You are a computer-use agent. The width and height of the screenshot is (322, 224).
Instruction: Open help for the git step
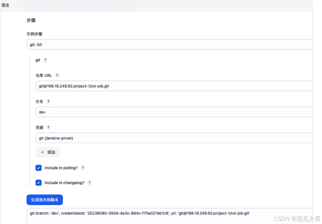45,60
